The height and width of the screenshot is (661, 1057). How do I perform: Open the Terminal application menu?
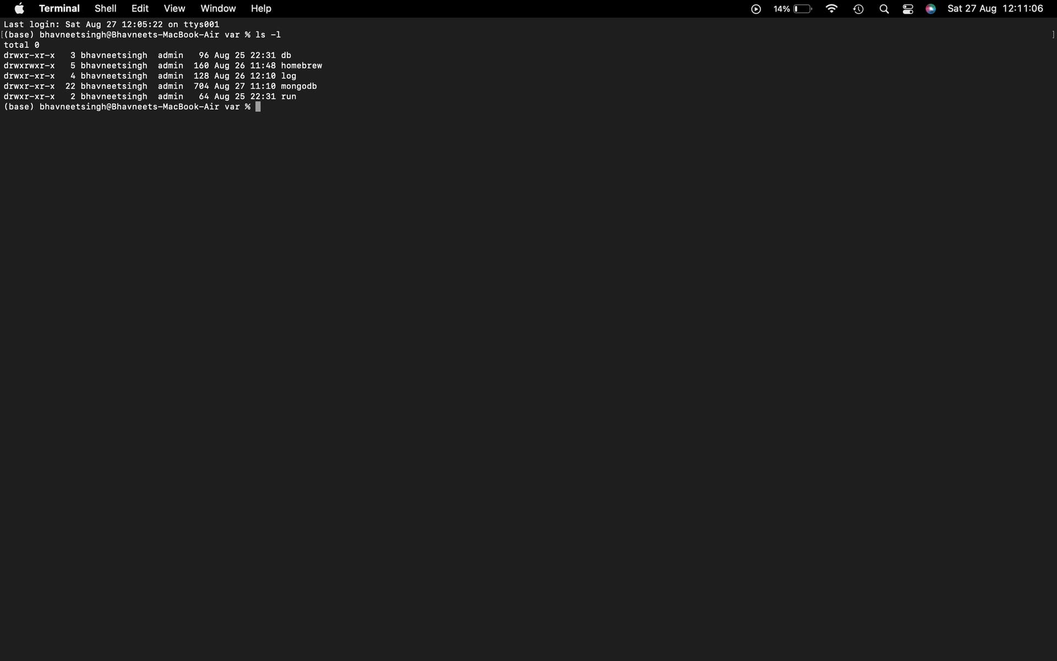(59, 8)
